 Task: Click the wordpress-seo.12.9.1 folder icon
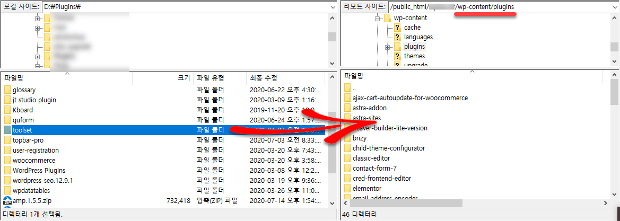[7, 181]
